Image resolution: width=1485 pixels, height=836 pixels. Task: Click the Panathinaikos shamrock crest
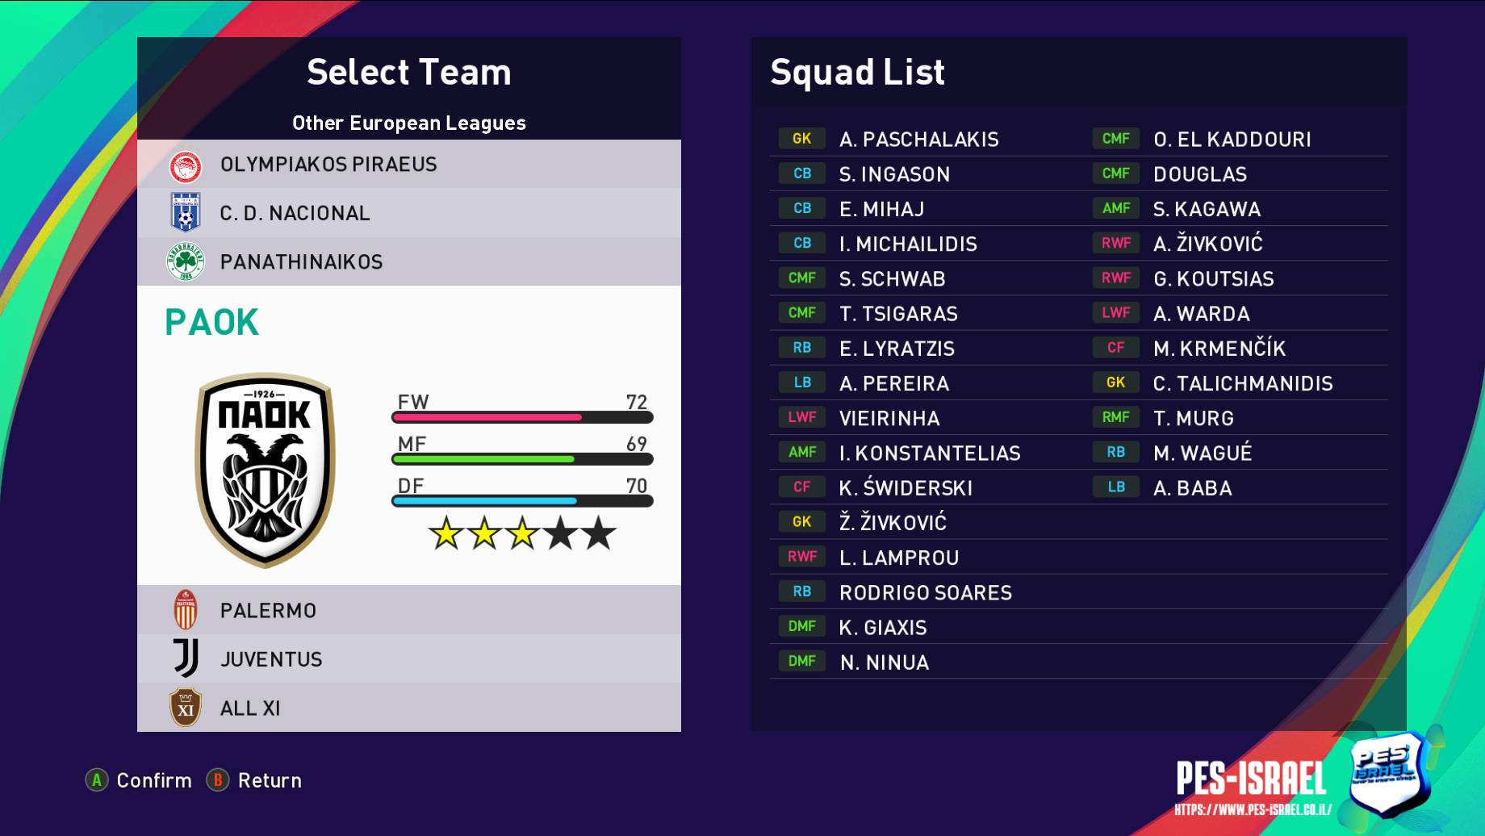(186, 262)
